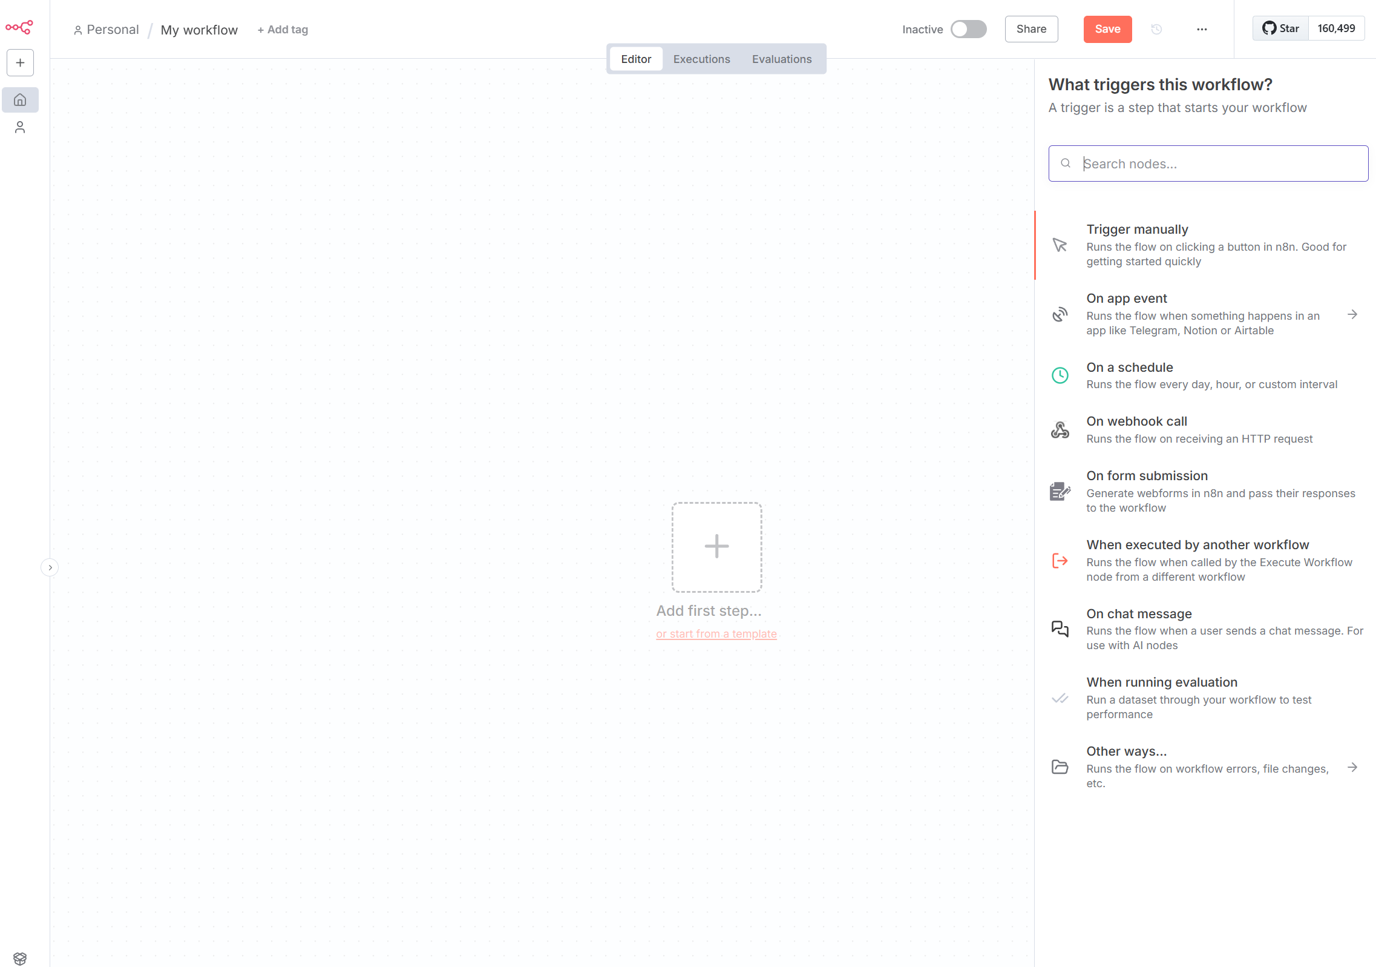Click the cube icon at bottom left

click(x=20, y=959)
